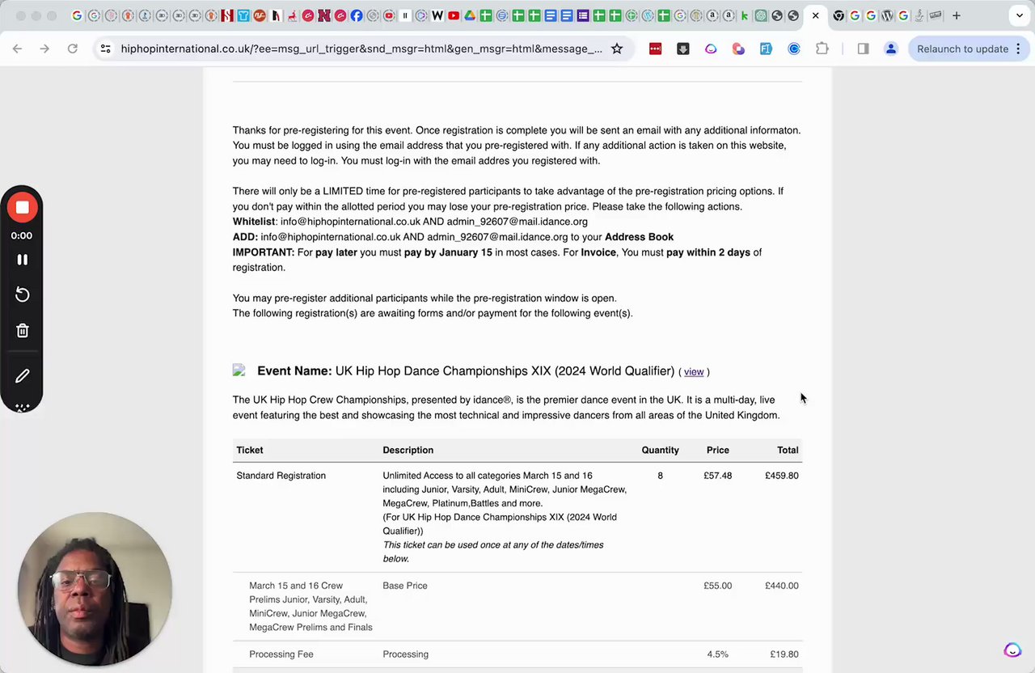This screenshot has width=1035, height=673.
Task: Click the Price column header
Action: click(x=717, y=450)
